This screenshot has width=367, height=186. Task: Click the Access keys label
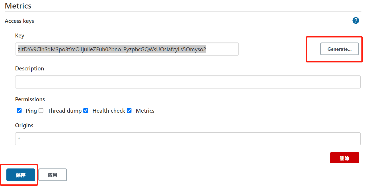tap(19, 21)
